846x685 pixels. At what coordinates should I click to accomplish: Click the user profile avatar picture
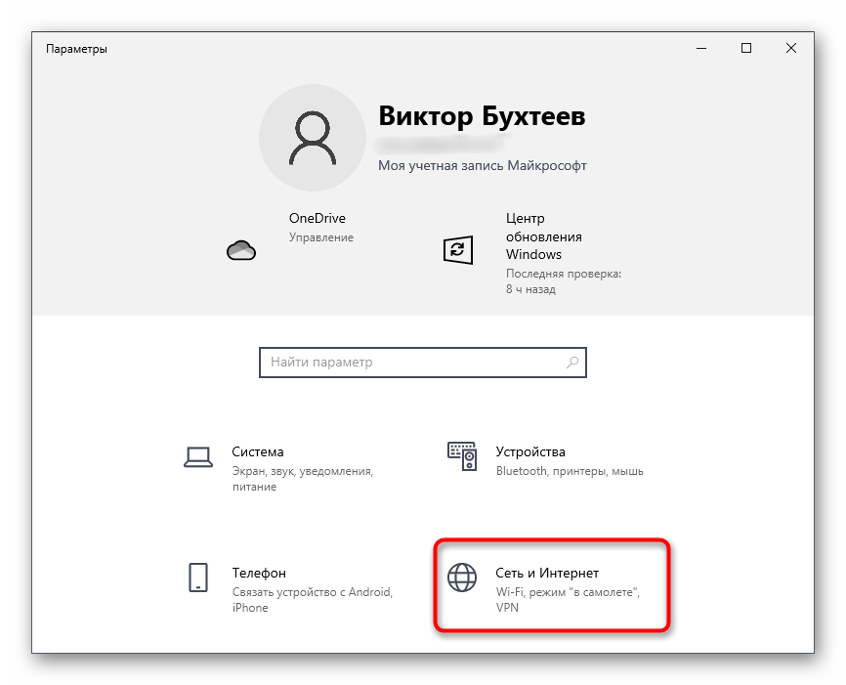click(x=311, y=136)
